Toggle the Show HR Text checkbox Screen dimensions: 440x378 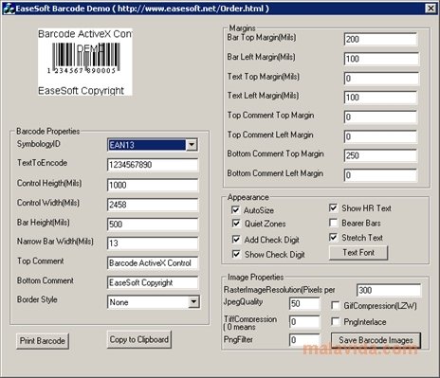point(333,207)
